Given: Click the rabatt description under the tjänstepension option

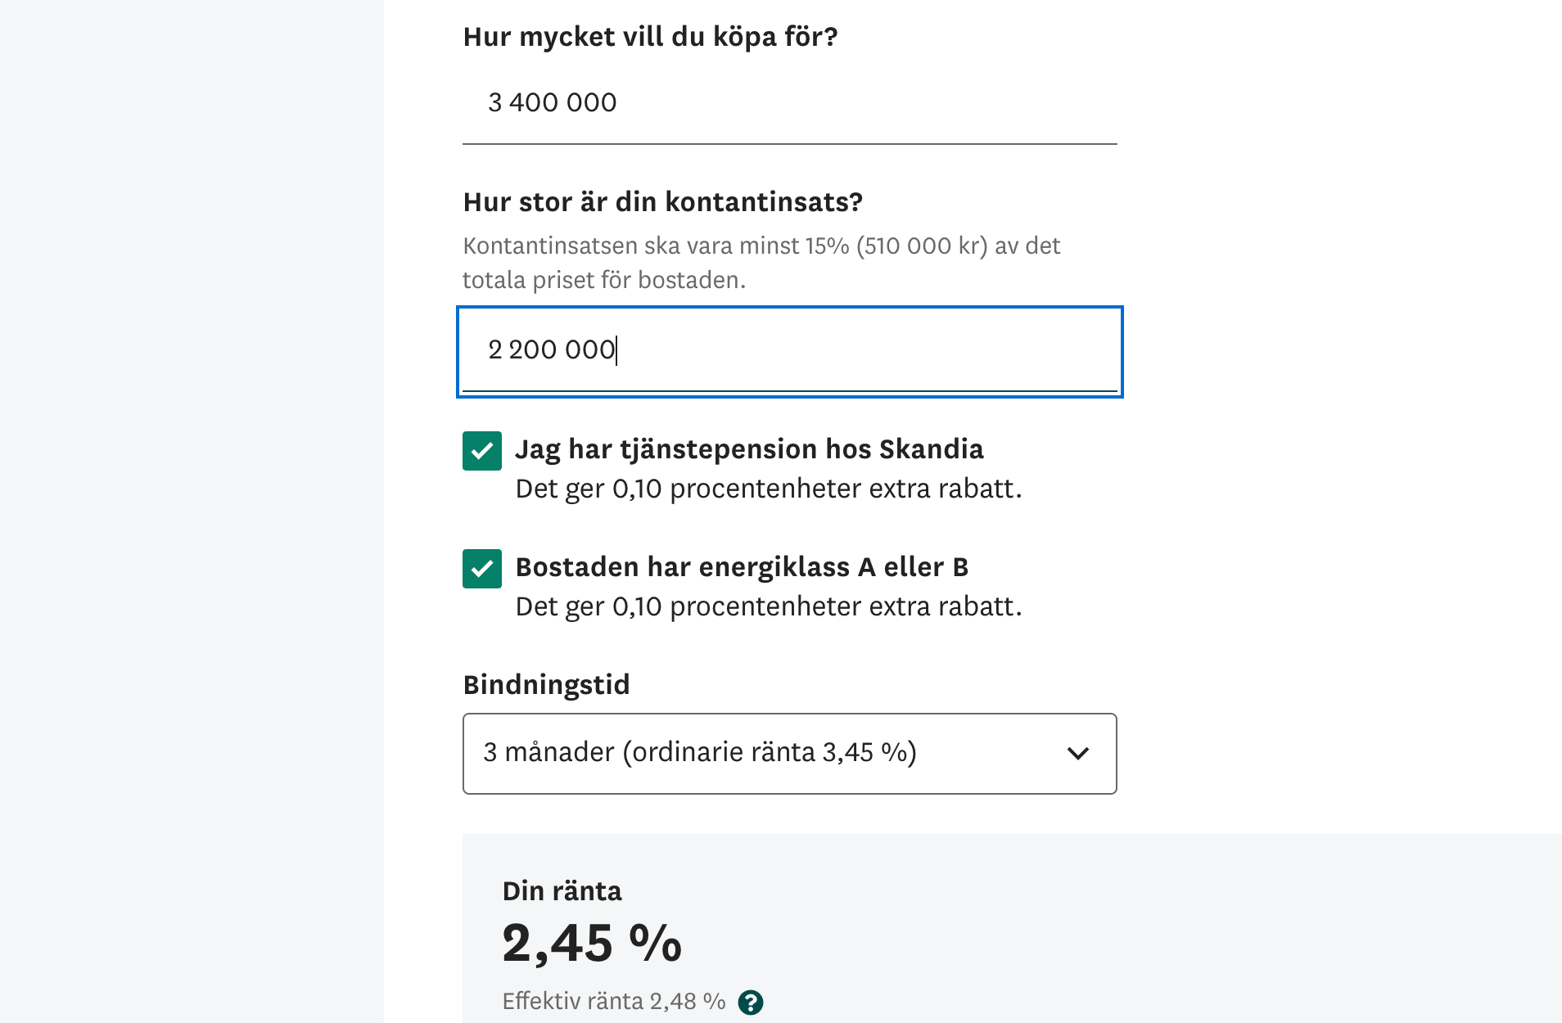Looking at the screenshot, I should pos(768,489).
